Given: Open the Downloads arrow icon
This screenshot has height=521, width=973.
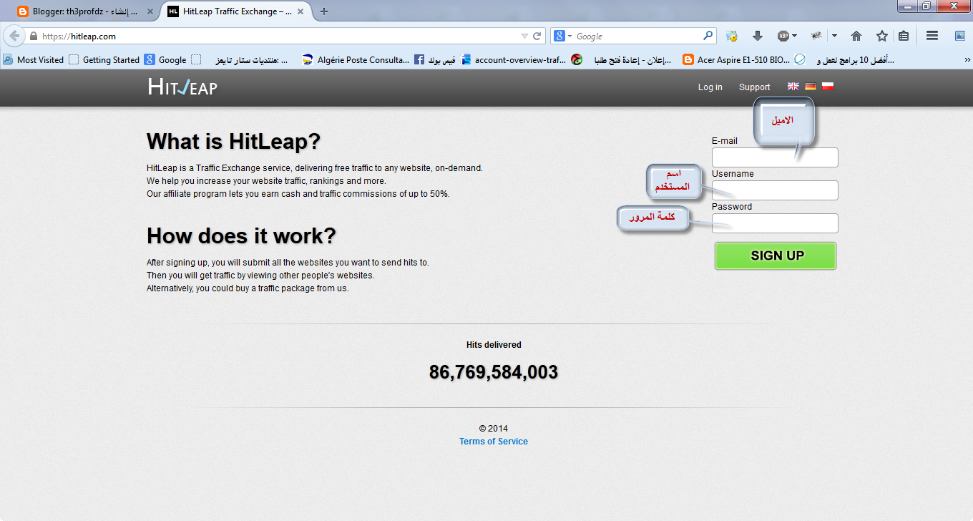Looking at the screenshot, I should pyautogui.click(x=758, y=36).
